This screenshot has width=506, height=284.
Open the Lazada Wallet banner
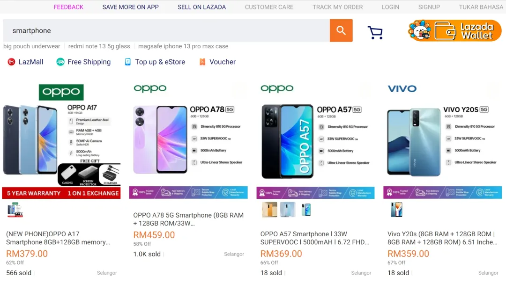click(x=454, y=31)
